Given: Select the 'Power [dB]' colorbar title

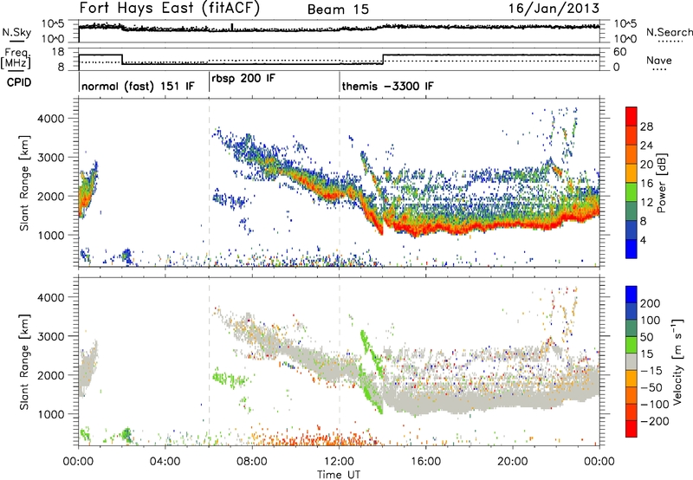Looking at the screenshot, I should 661,183.
